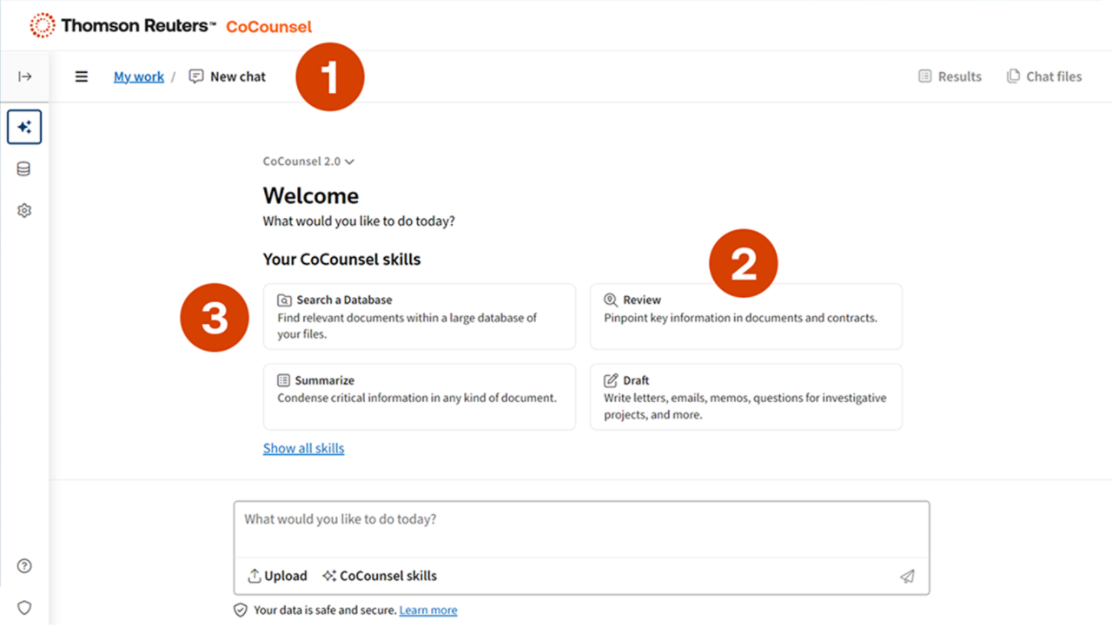Click 'Your data is safe and secure' text
Screen dimensions: 1112x627
click(325, 610)
